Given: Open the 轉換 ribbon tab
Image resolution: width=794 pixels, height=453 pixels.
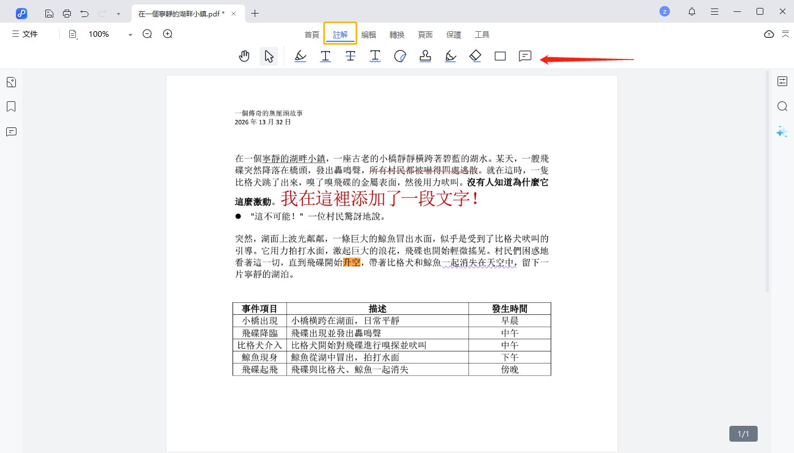Looking at the screenshot, I should click(x=397, y=34).
